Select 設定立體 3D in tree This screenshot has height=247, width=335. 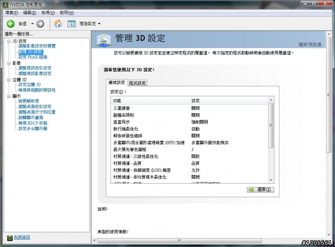click(x=29, y=84)
